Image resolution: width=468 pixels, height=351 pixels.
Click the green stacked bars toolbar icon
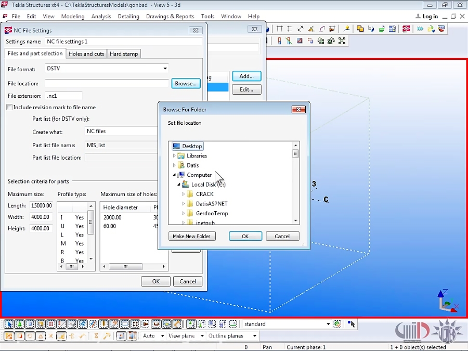[x=382, y=29]
